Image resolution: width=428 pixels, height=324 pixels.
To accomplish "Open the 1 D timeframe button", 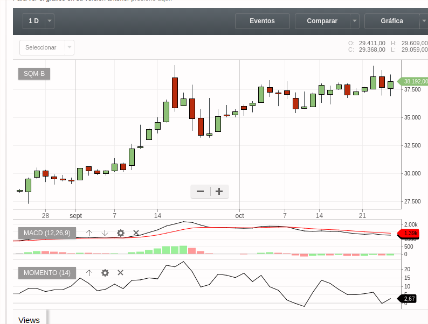I will 34,21.
